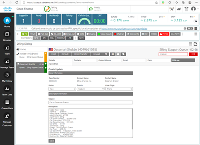Click the Consult button

point(65,54)
